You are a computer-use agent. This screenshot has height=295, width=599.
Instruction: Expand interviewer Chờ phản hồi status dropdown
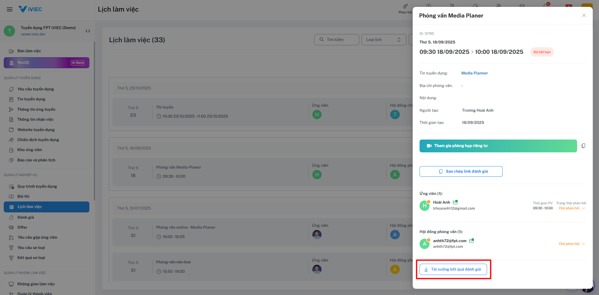[572, 244]
